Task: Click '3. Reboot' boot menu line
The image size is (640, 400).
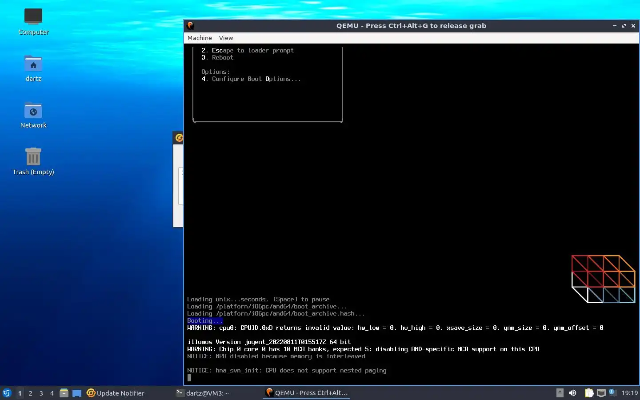Action: click(217, 57)
